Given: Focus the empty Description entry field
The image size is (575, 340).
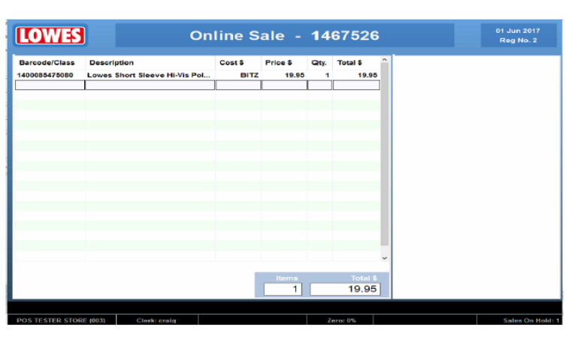Looking at the screenshot, I should 150,86.
